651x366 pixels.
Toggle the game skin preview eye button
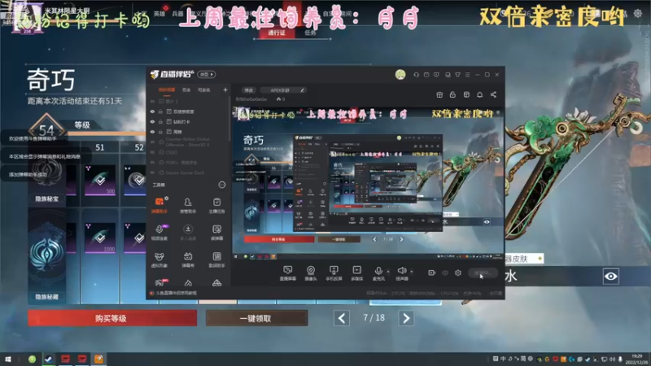(611, 277)
